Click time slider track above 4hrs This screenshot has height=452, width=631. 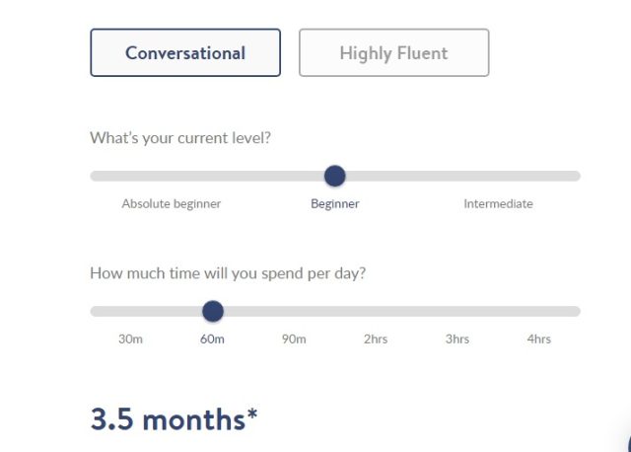pyautogui.click(x=539, y=312)
